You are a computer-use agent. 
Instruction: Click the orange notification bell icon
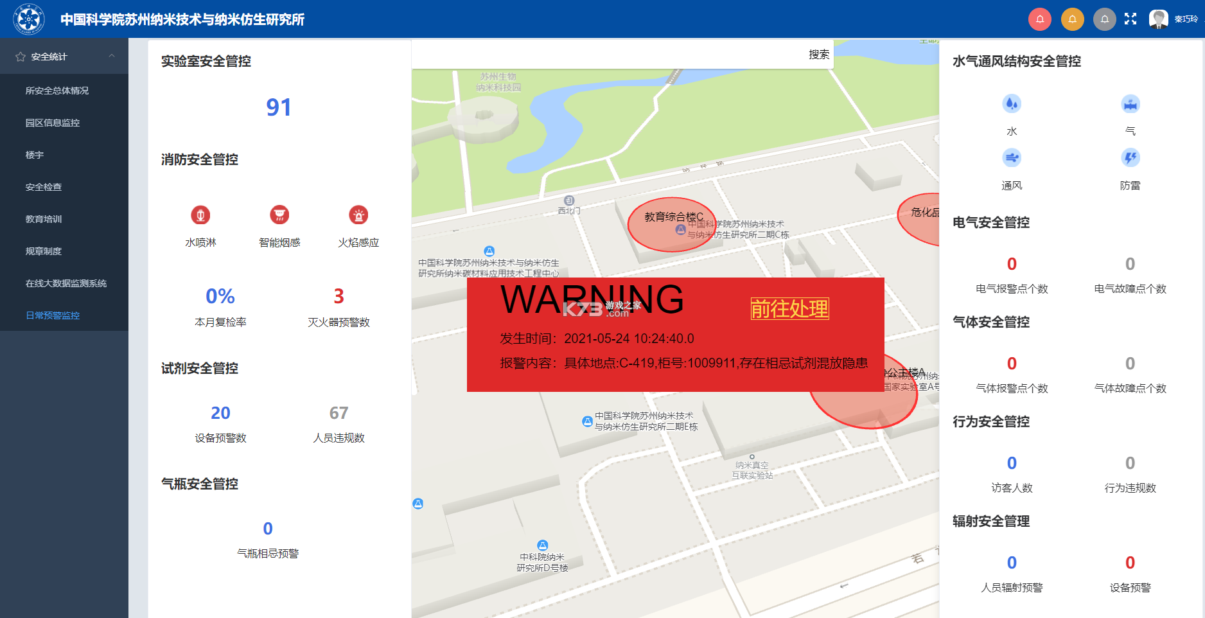click(x=1072, y=19)
